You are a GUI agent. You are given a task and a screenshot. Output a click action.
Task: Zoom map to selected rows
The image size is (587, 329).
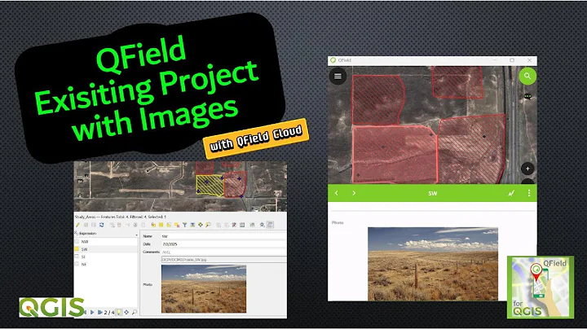coord(208,225)
